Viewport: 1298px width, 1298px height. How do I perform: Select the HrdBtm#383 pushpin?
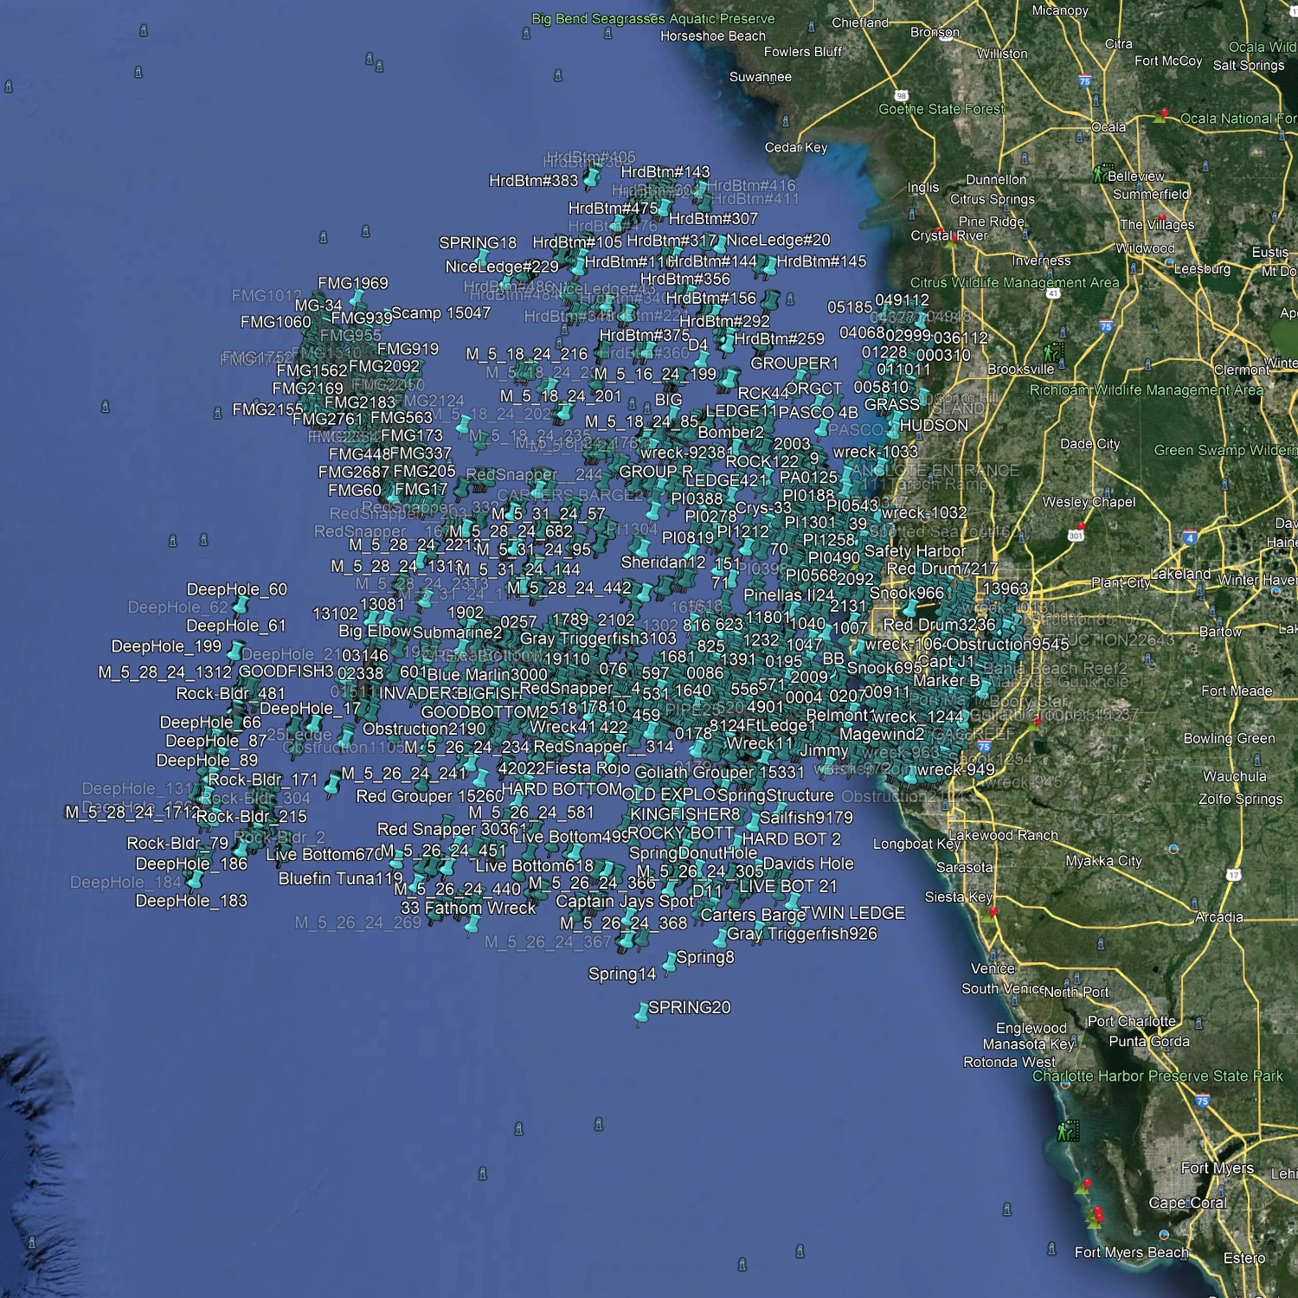(592, 178)
